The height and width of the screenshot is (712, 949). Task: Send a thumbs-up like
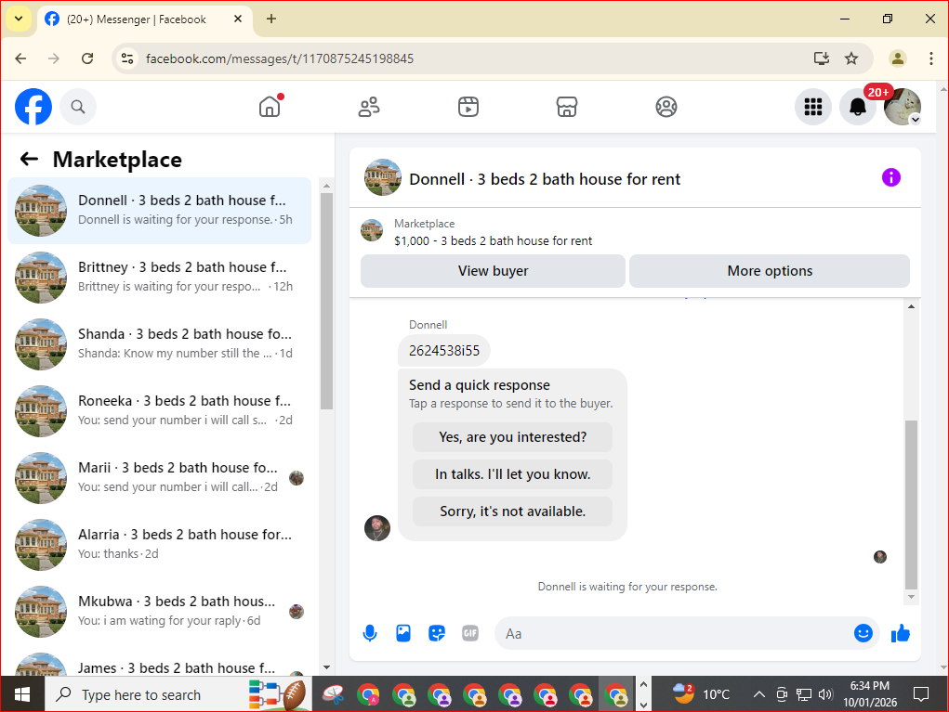pos(901,633)
